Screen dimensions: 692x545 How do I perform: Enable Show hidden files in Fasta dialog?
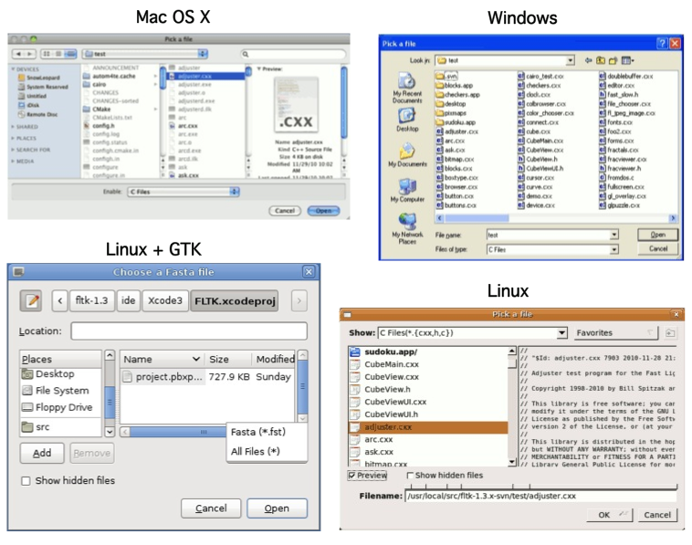click(x=26, y=481)
